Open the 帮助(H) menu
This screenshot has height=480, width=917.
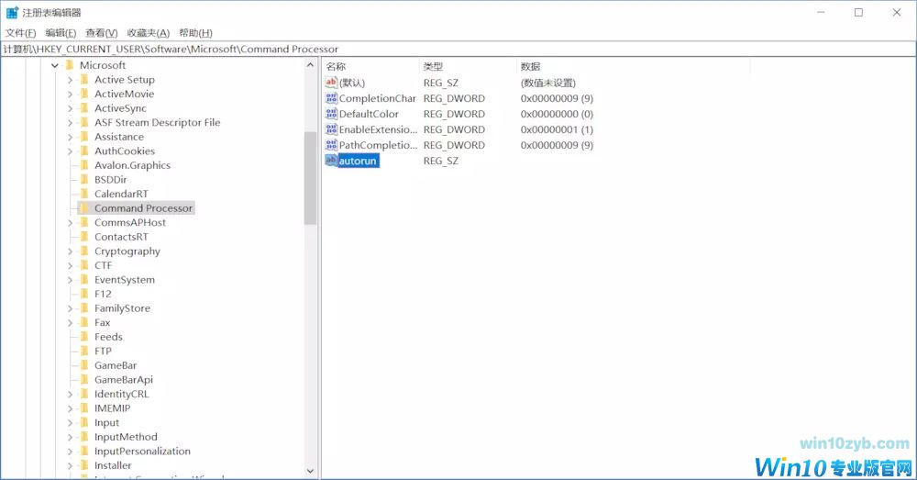(195, 33)
